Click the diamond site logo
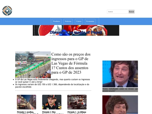The image size is (152, 114). [x=7, y=11]
